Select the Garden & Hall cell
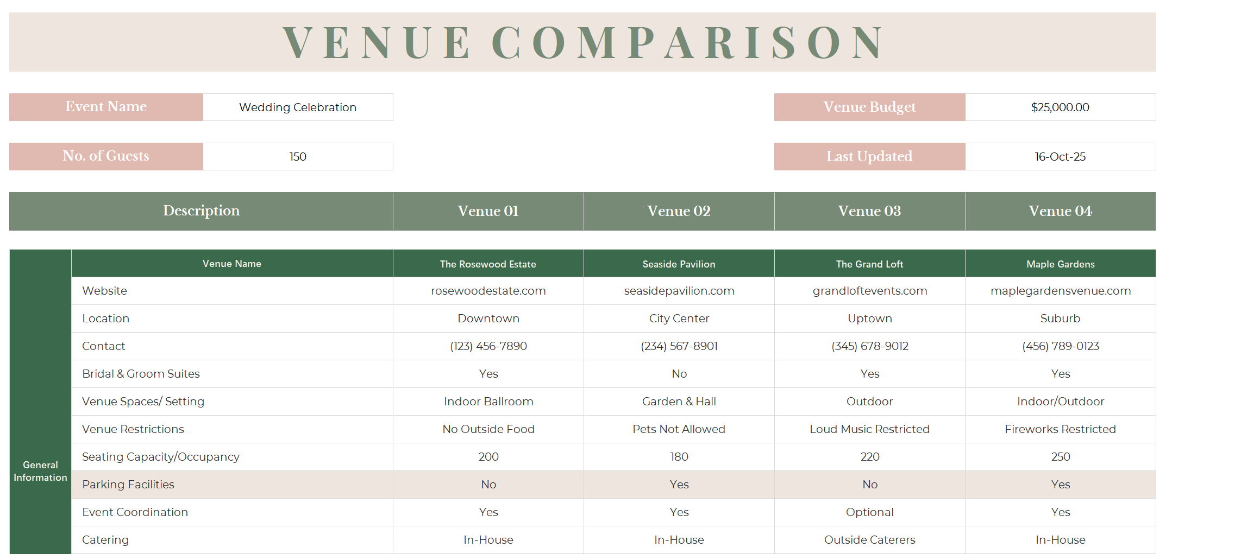 (679, 402)
